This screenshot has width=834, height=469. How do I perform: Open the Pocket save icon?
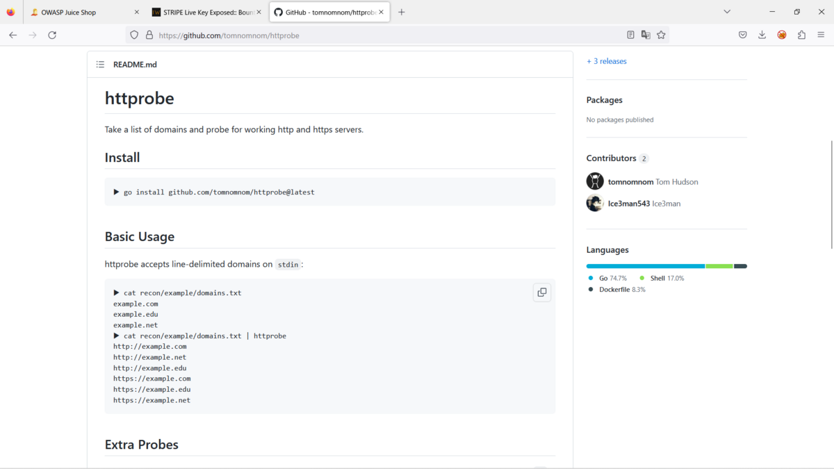[742, 35]
